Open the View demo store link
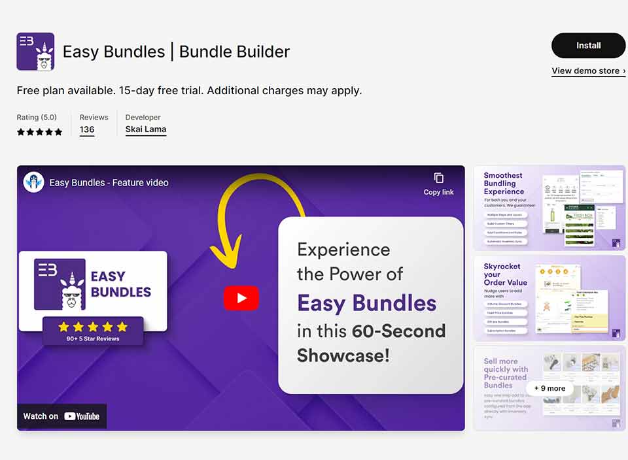This screenshot has width=628, height=460. click(x=588, y=71)
